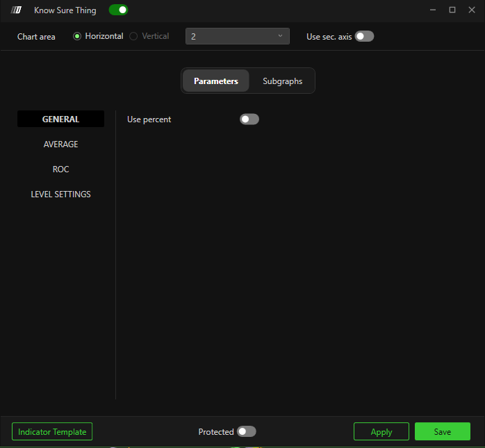
Task: Close the indicator settings window
Action: pos(472,10)
